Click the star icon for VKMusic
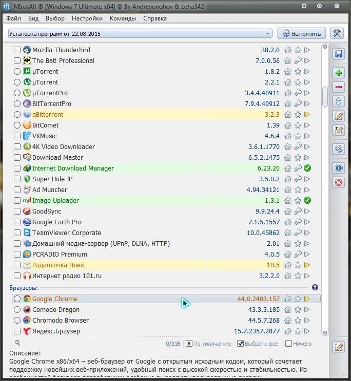This screenshot has height=381, width=351. (x=298, y=136)
